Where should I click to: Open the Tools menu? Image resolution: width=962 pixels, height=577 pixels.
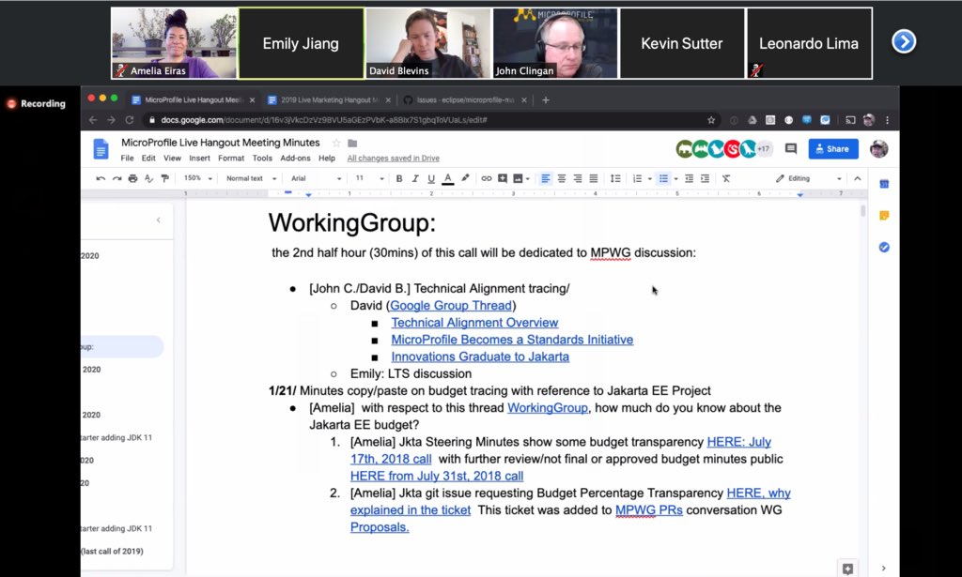coord(262,158)
